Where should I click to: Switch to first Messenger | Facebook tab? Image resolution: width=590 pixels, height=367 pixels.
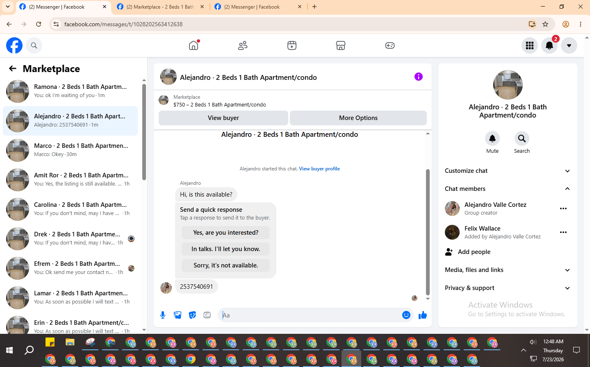coord(63,7)
